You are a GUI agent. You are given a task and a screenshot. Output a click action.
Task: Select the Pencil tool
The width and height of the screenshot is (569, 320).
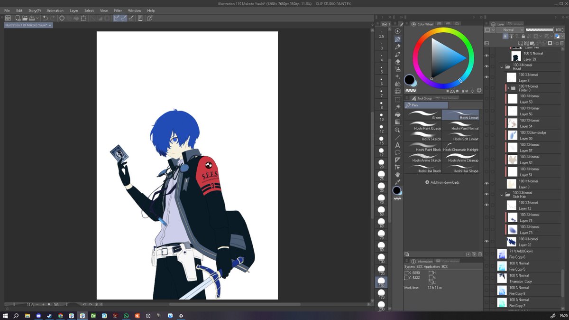pyautogui.click(x=397, y=47)
